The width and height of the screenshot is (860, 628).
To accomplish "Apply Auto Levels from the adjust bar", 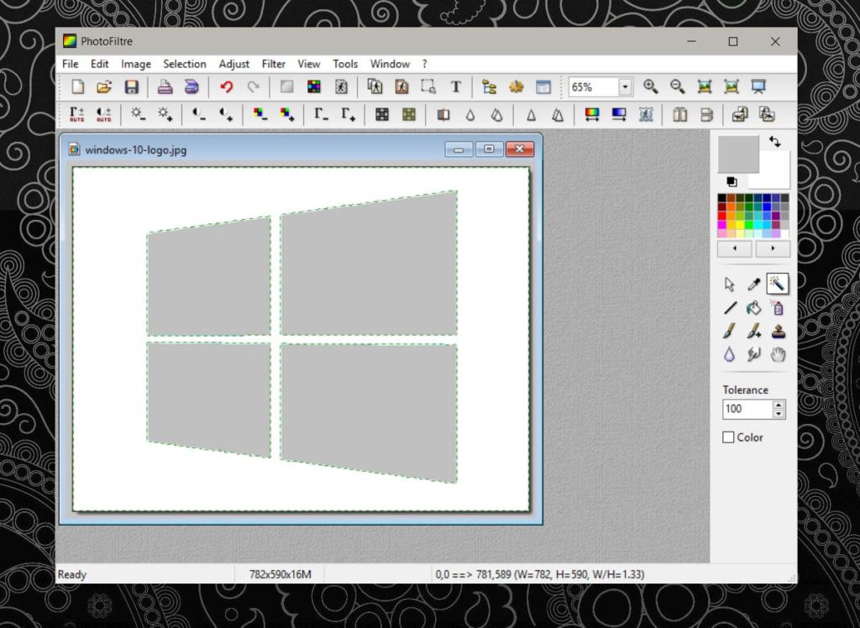I will [76, 114].
